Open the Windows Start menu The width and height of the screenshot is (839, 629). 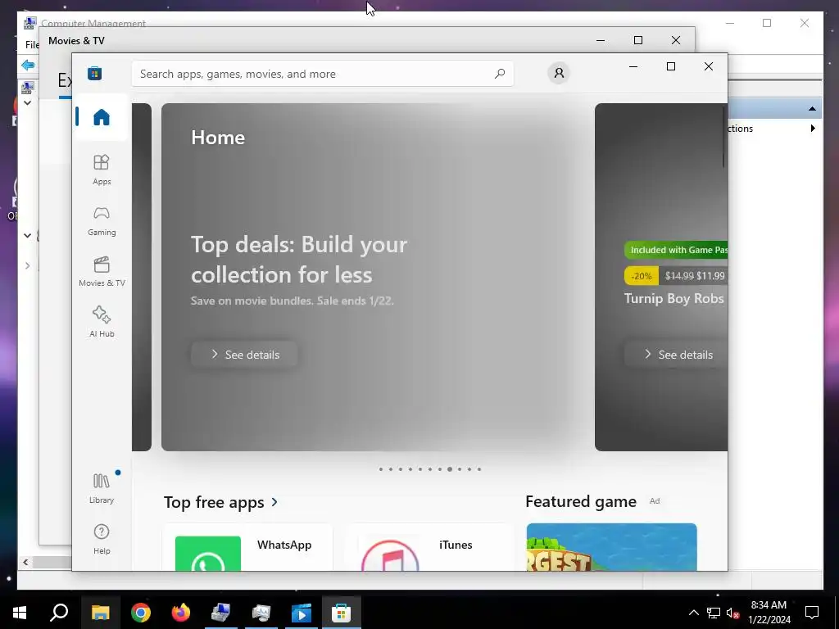tap(20, 613)
